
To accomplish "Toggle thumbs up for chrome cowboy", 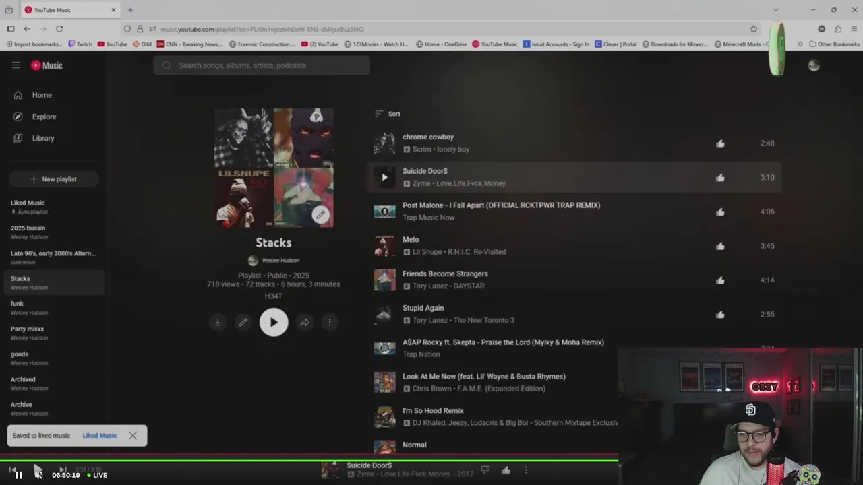I will (x=720, y=143).
